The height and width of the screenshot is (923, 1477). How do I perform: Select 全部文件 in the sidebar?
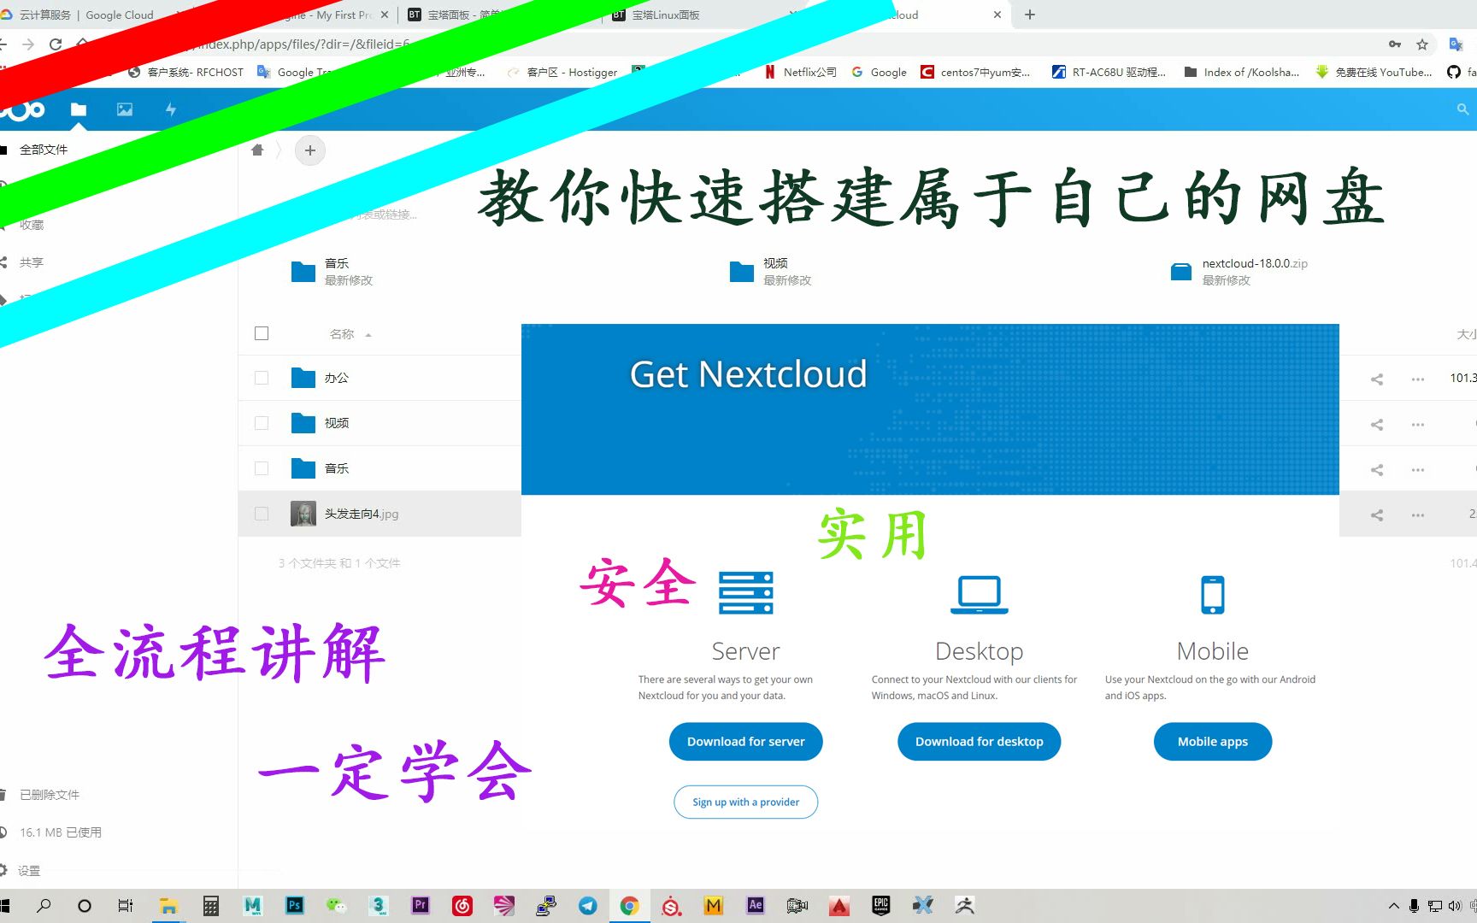point(44,150)
